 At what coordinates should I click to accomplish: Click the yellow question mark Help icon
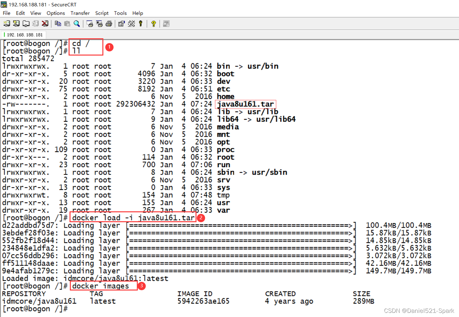click(x=153, y=24)
